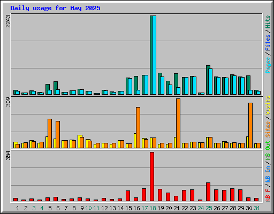Click the Pages legend label

[268, 65]
